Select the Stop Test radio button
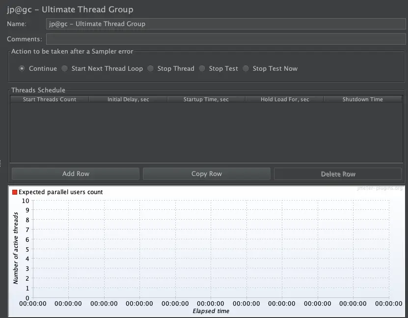The height and width of the screenshot is (318, 408). 202,68
